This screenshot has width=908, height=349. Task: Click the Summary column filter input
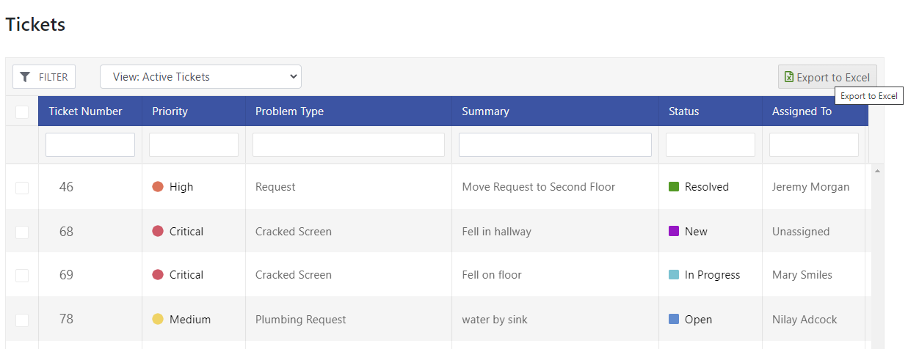555,144
